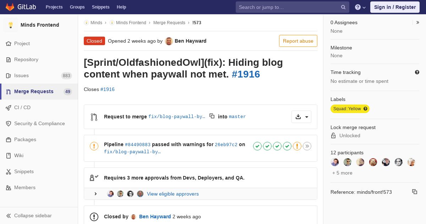Open the Closes #1916 link
The image size is (426, 224).
coord(108,89)
